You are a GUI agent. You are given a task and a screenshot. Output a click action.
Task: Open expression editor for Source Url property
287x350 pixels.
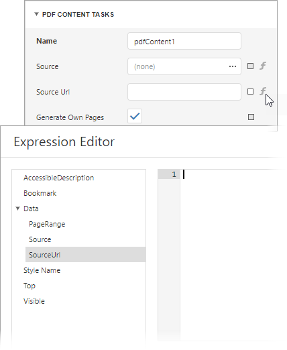[263, 91]
